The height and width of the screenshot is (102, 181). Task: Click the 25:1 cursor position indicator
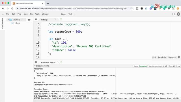[154, 57]
